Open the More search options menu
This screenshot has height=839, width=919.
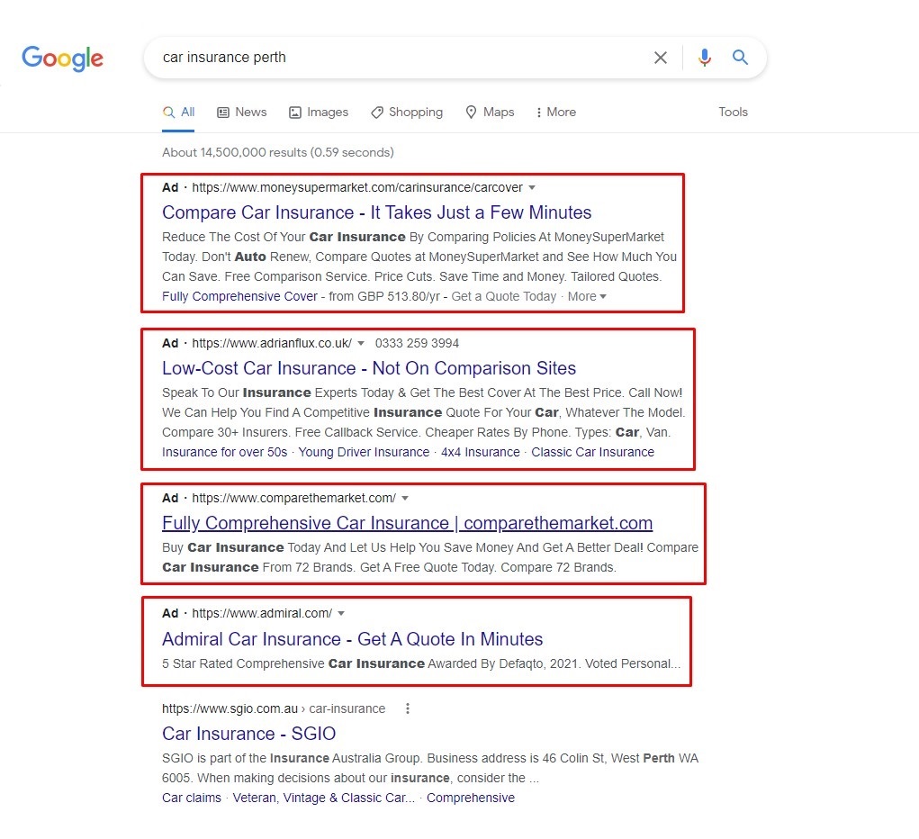[555, 112]
